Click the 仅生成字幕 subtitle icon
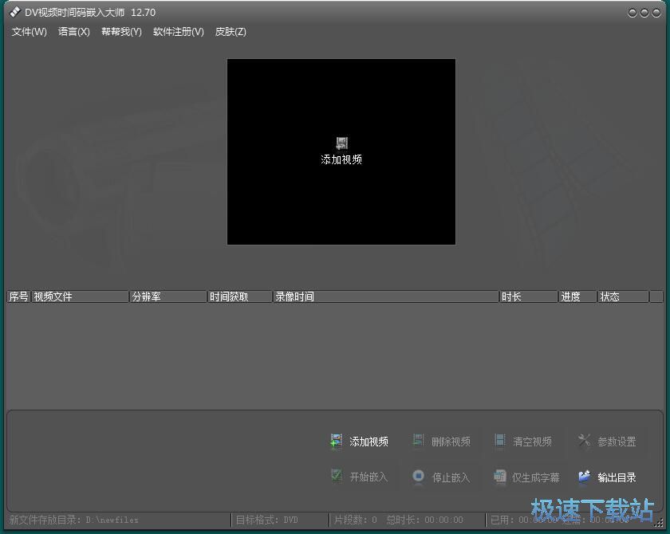670x534 pixels. point(499,476)
